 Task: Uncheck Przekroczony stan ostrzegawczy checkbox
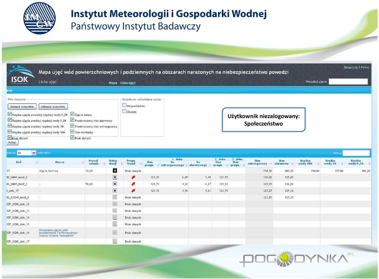click(x=72, y=126)
